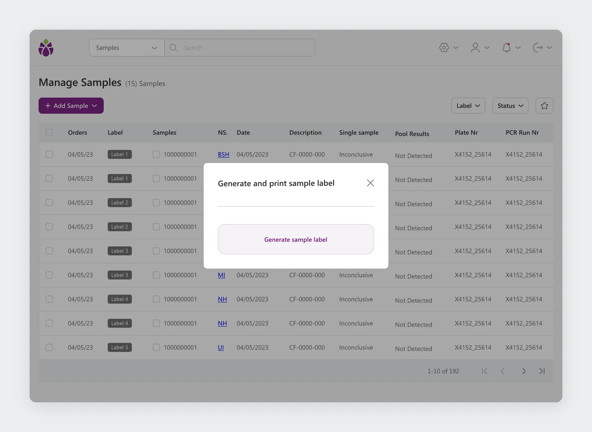This screenshot has width=592, height=432.
Task: Go to the previous page
Action: tap(503, 371)
